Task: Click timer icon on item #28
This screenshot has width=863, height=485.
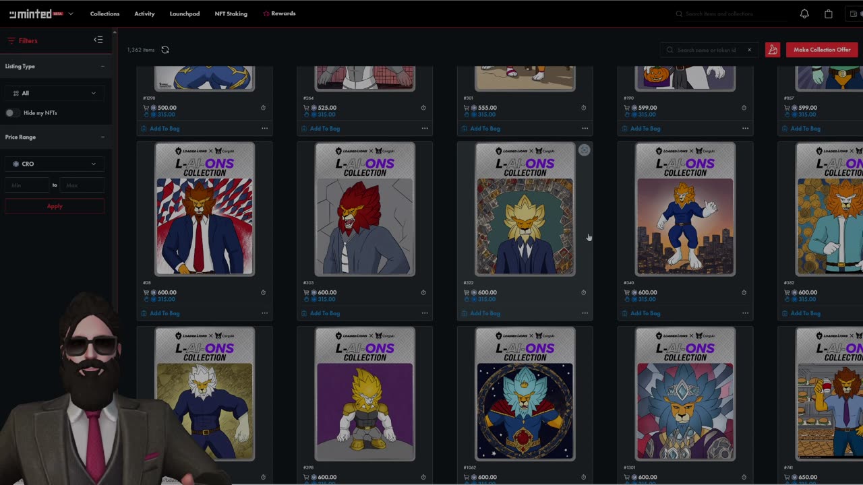Action: (x=263, y=292)
